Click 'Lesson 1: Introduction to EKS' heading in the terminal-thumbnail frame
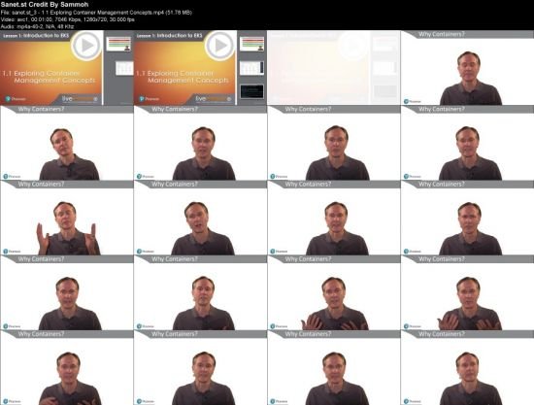Viewport: 534px width, 405px height. [169, 35]
